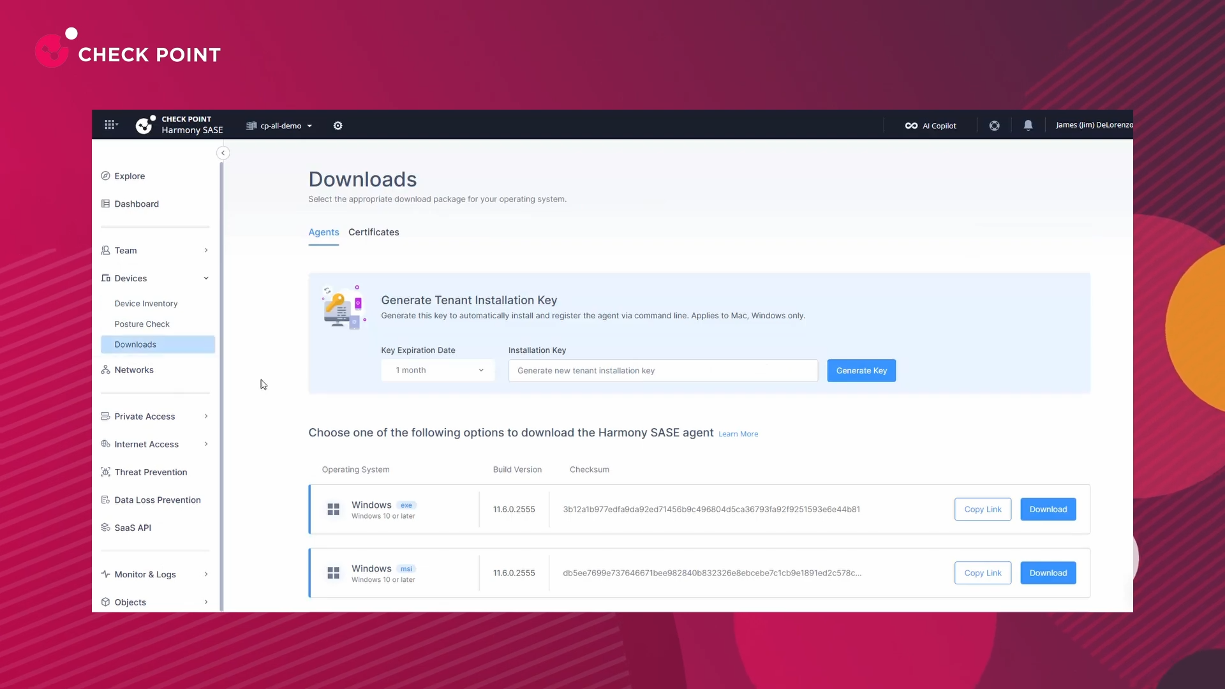
Task: Open Data Loss Prevention in the sidebar
Action: tap(158, 500)
